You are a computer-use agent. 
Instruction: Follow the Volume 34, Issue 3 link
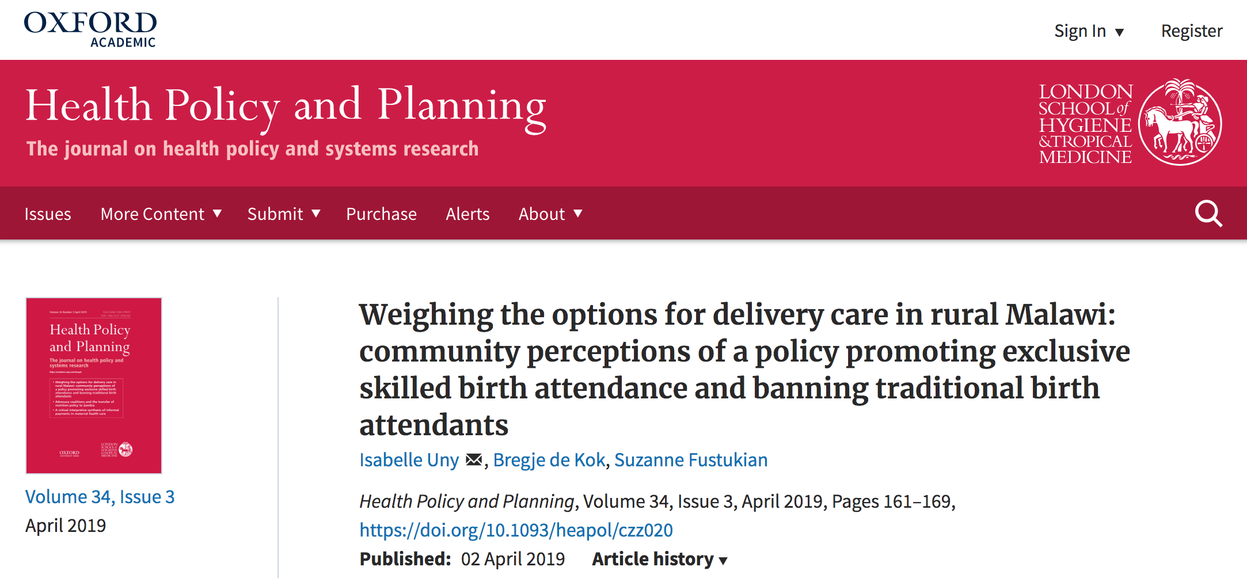(x=100, y=497)
